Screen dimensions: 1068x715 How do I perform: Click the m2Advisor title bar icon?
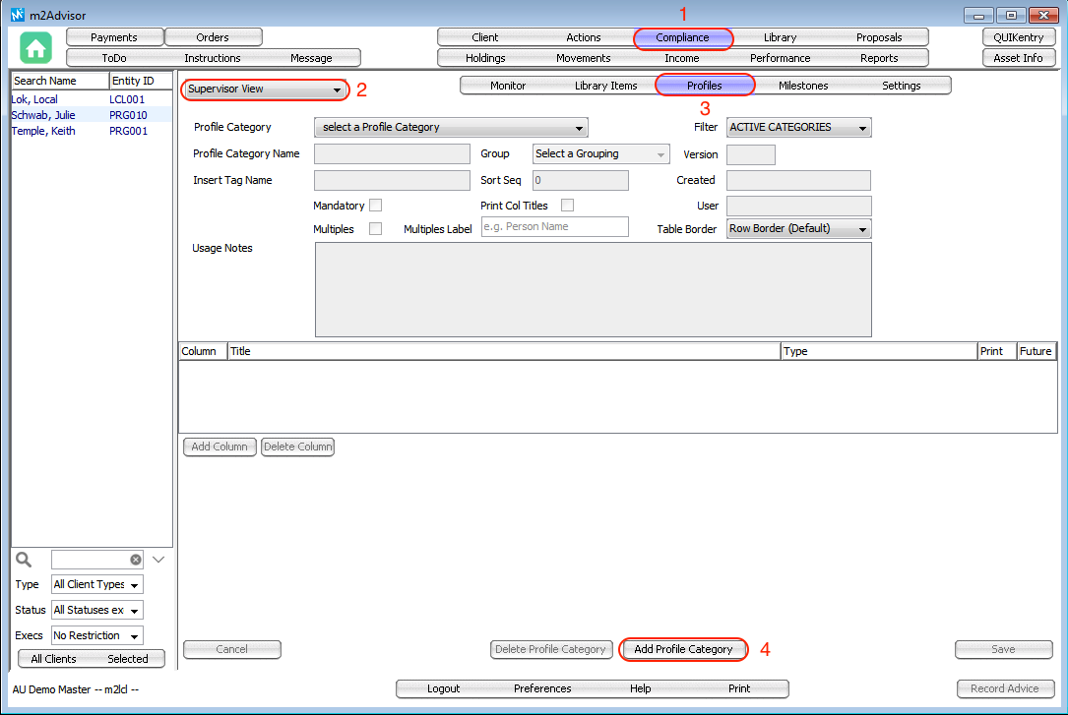coord(17,15)
